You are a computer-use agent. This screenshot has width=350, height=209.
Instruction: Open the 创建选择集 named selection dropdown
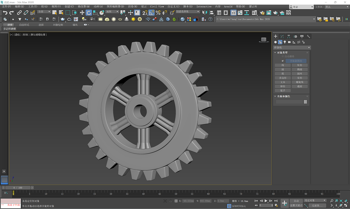click(x=188, y=12)
